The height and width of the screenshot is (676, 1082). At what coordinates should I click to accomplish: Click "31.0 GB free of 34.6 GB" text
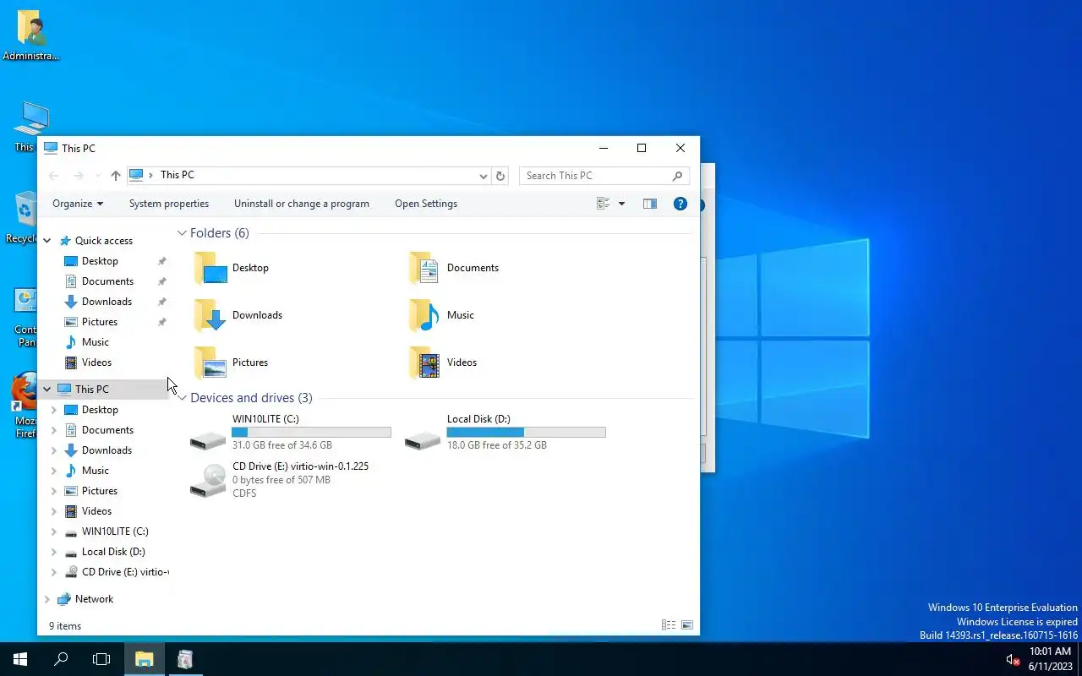282,445
